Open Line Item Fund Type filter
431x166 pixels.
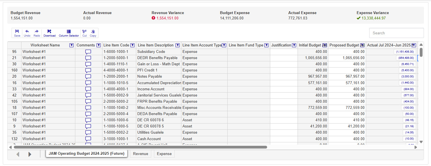pos(266,45)
